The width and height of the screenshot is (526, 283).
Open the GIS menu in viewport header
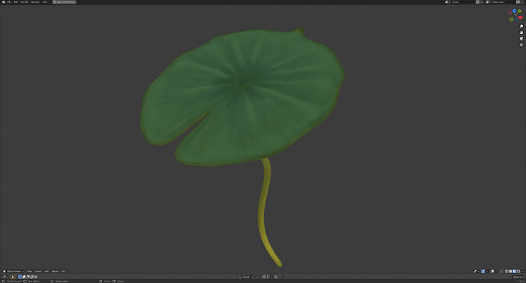pos(63,272)
